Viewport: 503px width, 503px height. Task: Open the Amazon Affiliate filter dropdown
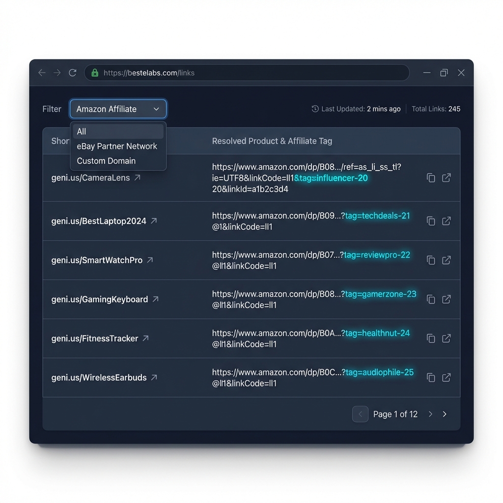pos(118,109)
